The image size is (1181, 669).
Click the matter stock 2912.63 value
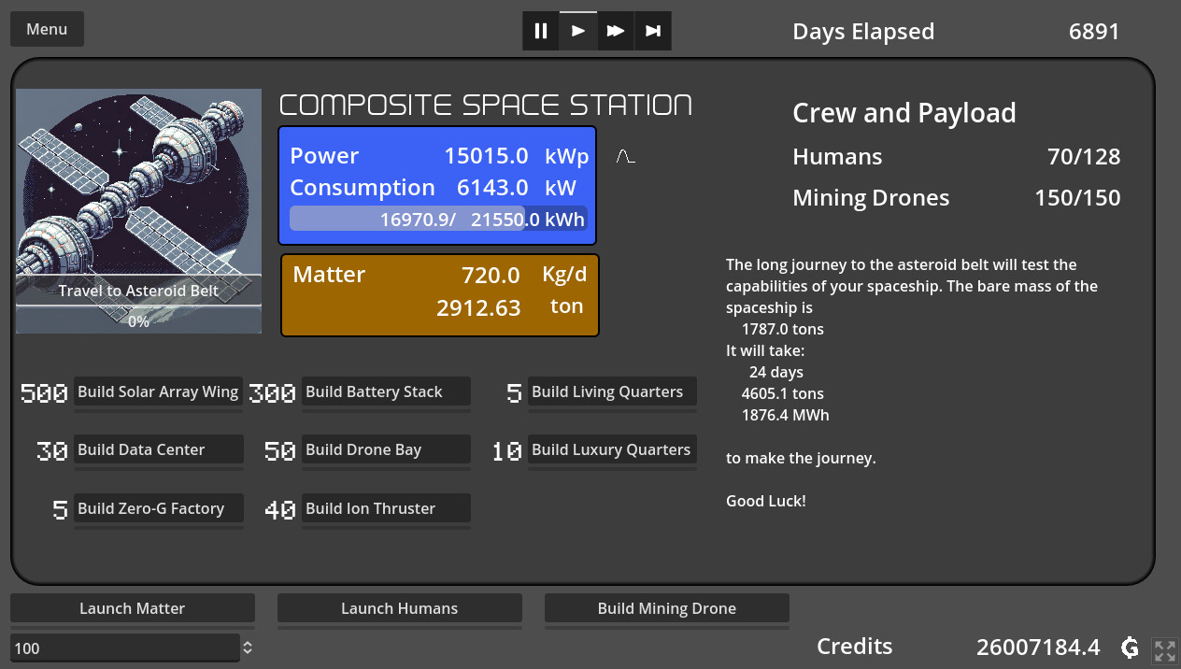pos(478,307)
